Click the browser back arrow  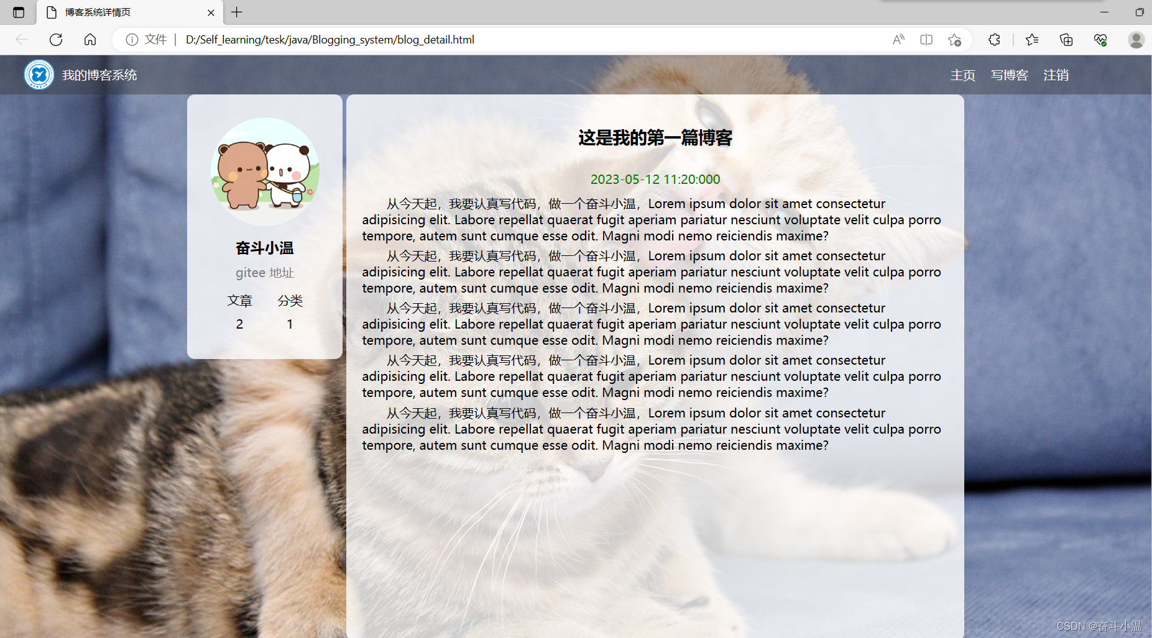[22, 40]
